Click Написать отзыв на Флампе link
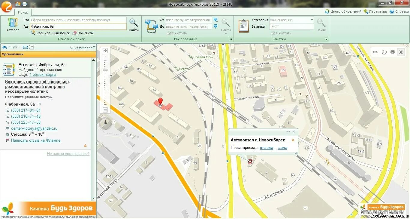This screenshot has height=219, width=410. point(36,140)
